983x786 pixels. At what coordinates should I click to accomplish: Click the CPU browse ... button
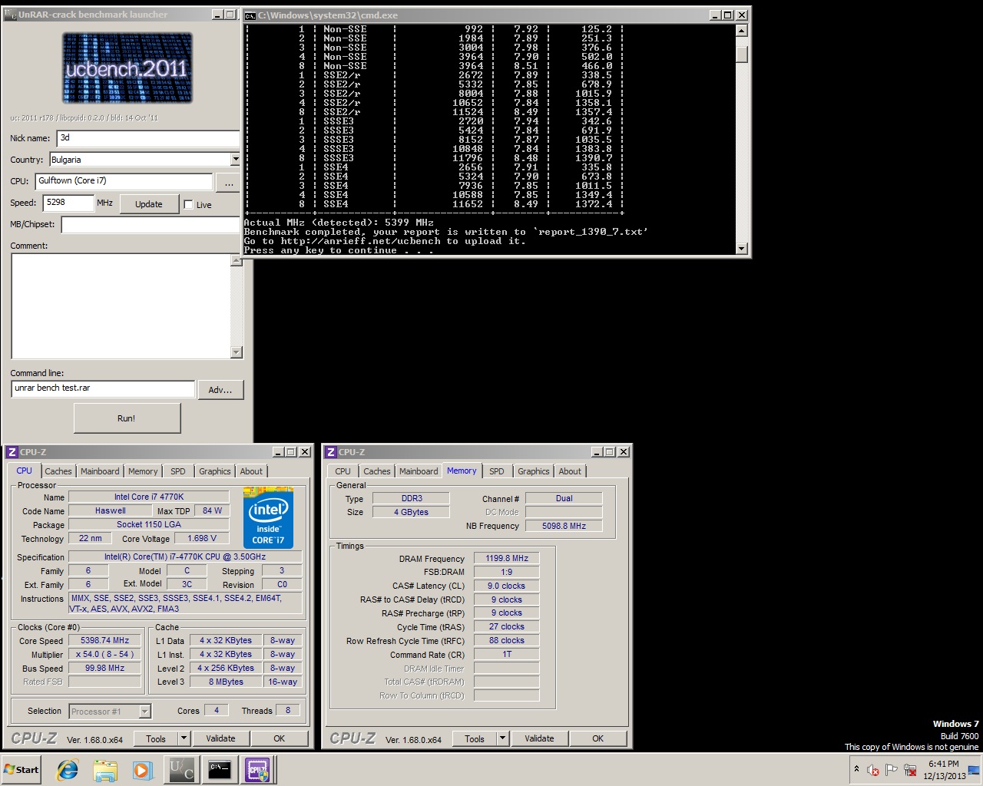229,183
